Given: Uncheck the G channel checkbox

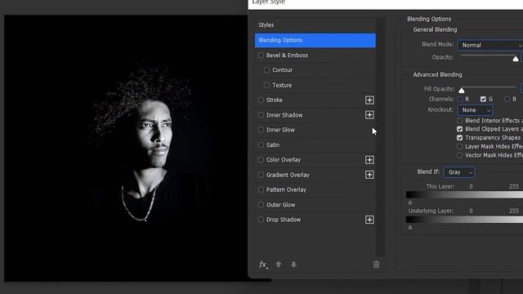Looking at the screenshot, I should [483, 99].
